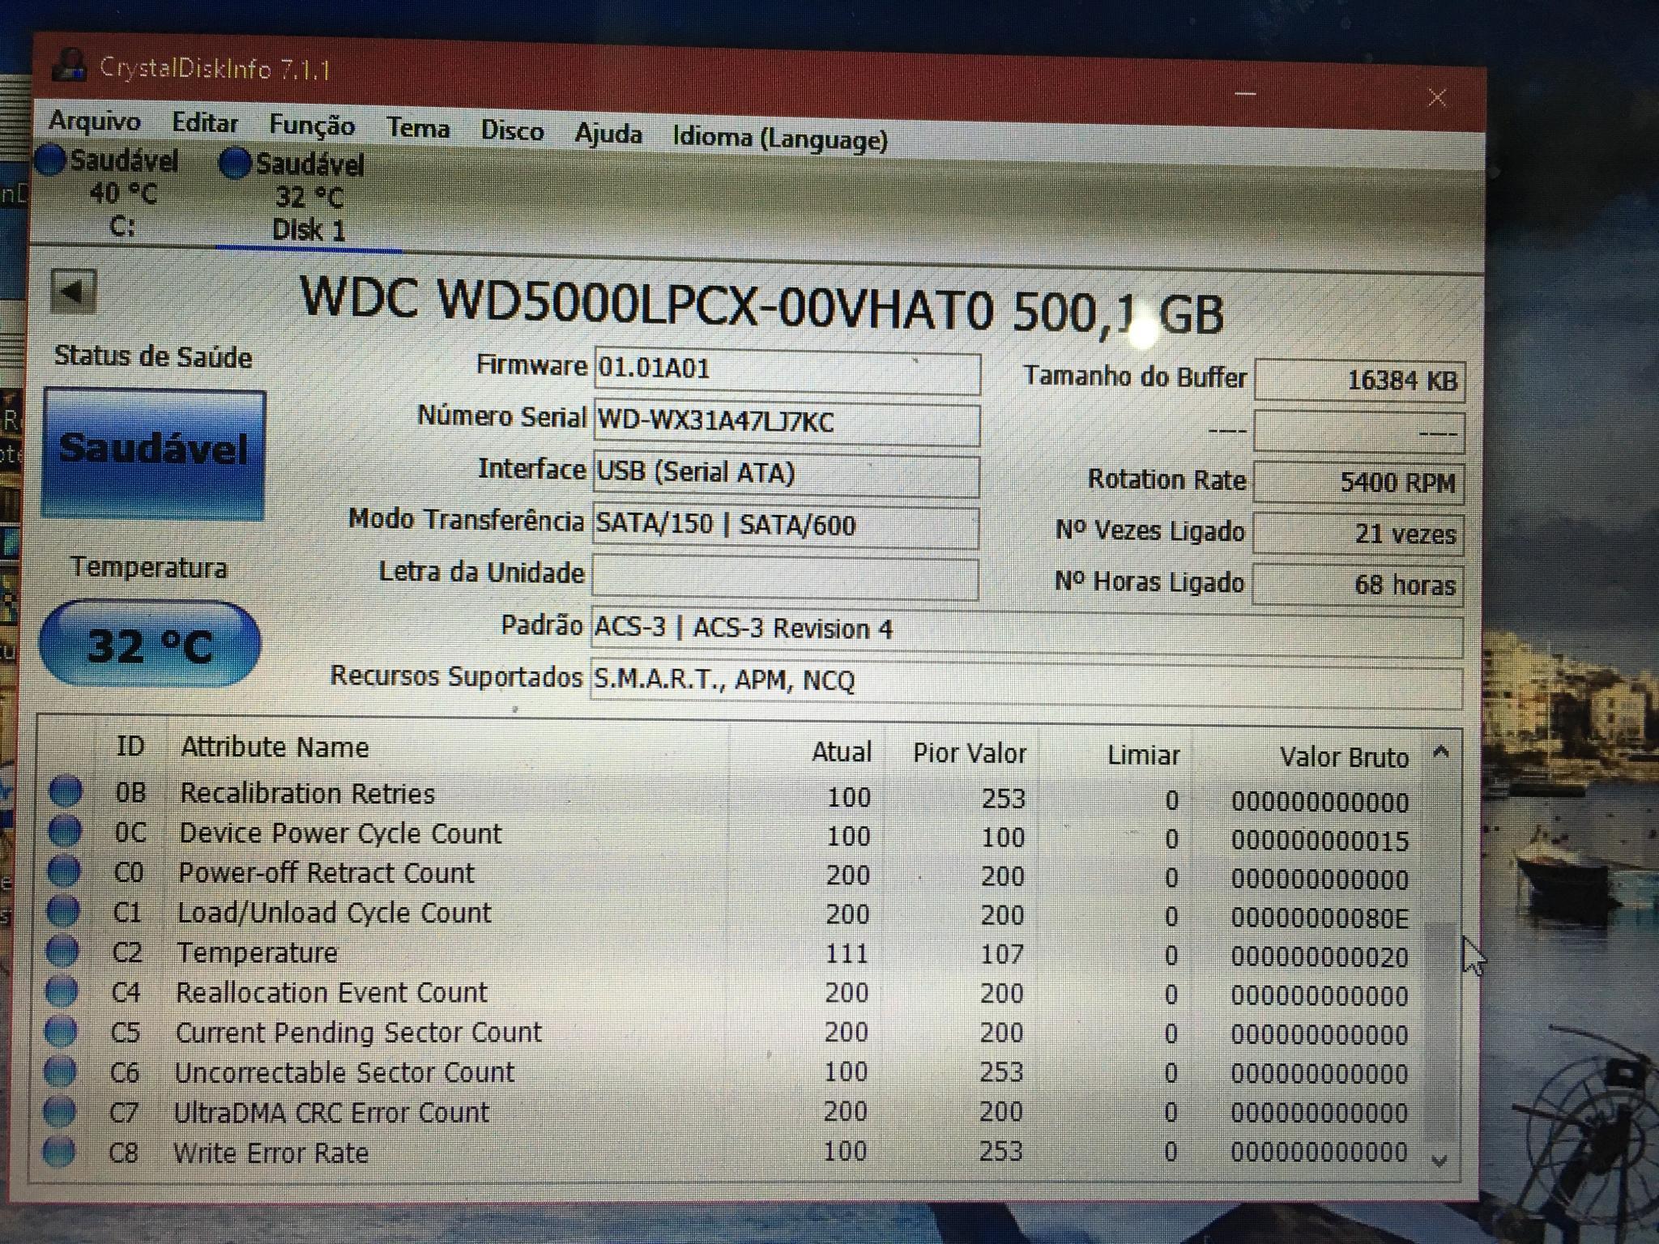Screen dimensions: 1659x1244
Task: Click the Firmware field 01.01A01
Action: click(x=787, y=371)
